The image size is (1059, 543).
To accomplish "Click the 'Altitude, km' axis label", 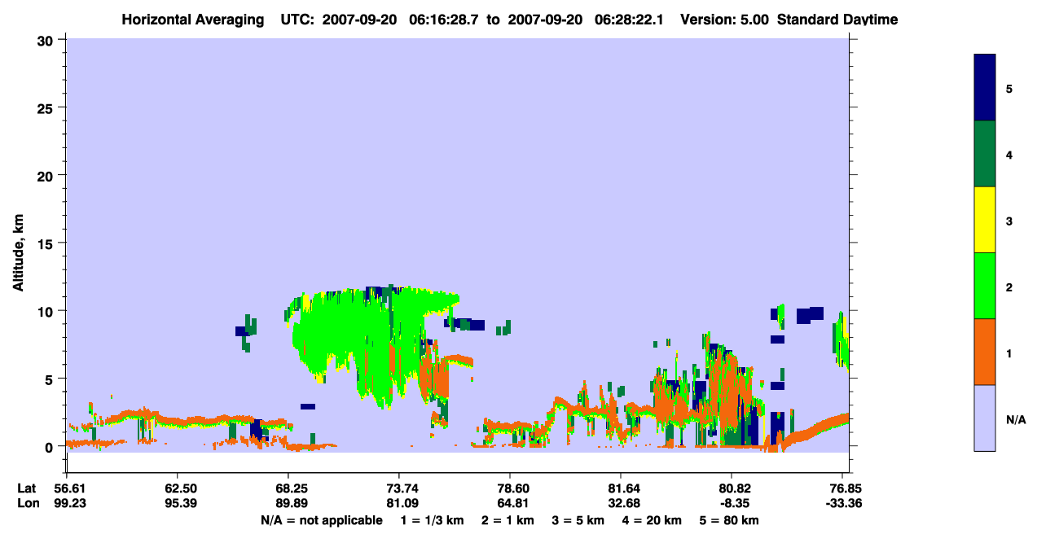I will pos(18,253).
